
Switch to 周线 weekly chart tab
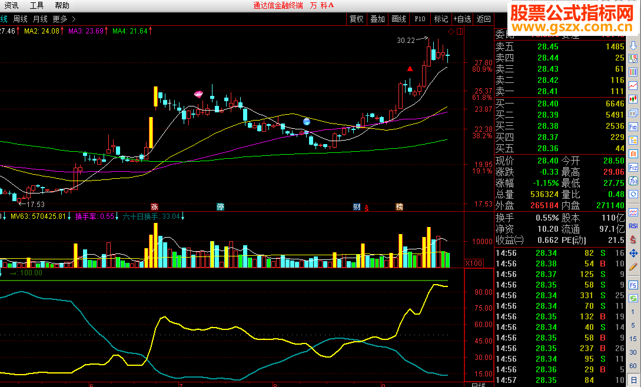(x=20, y=19)
